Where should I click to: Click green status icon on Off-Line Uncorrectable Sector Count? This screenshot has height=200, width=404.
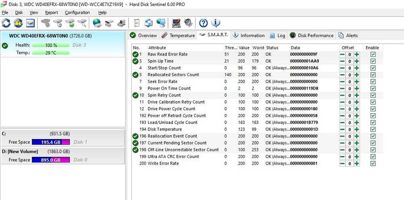point(135,150)
